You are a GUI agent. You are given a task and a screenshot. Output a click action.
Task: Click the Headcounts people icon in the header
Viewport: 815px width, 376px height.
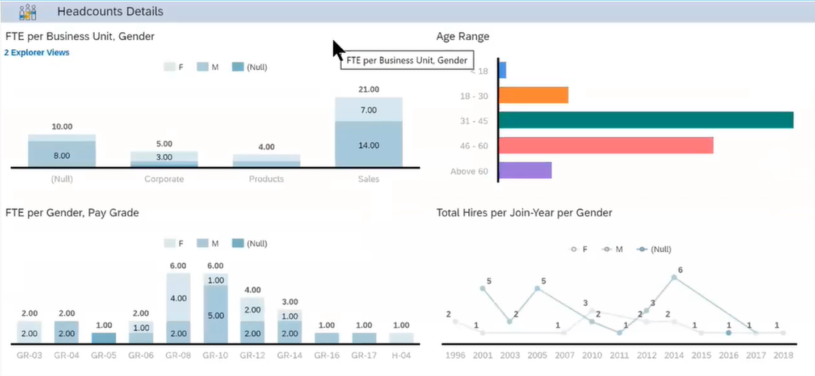click(27, 11)
